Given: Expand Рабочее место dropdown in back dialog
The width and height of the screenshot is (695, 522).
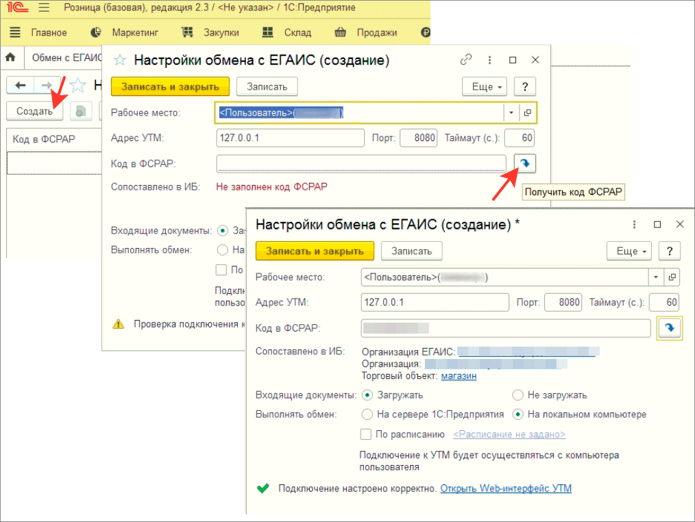Looking at the screenshot, I should [511, 113].
